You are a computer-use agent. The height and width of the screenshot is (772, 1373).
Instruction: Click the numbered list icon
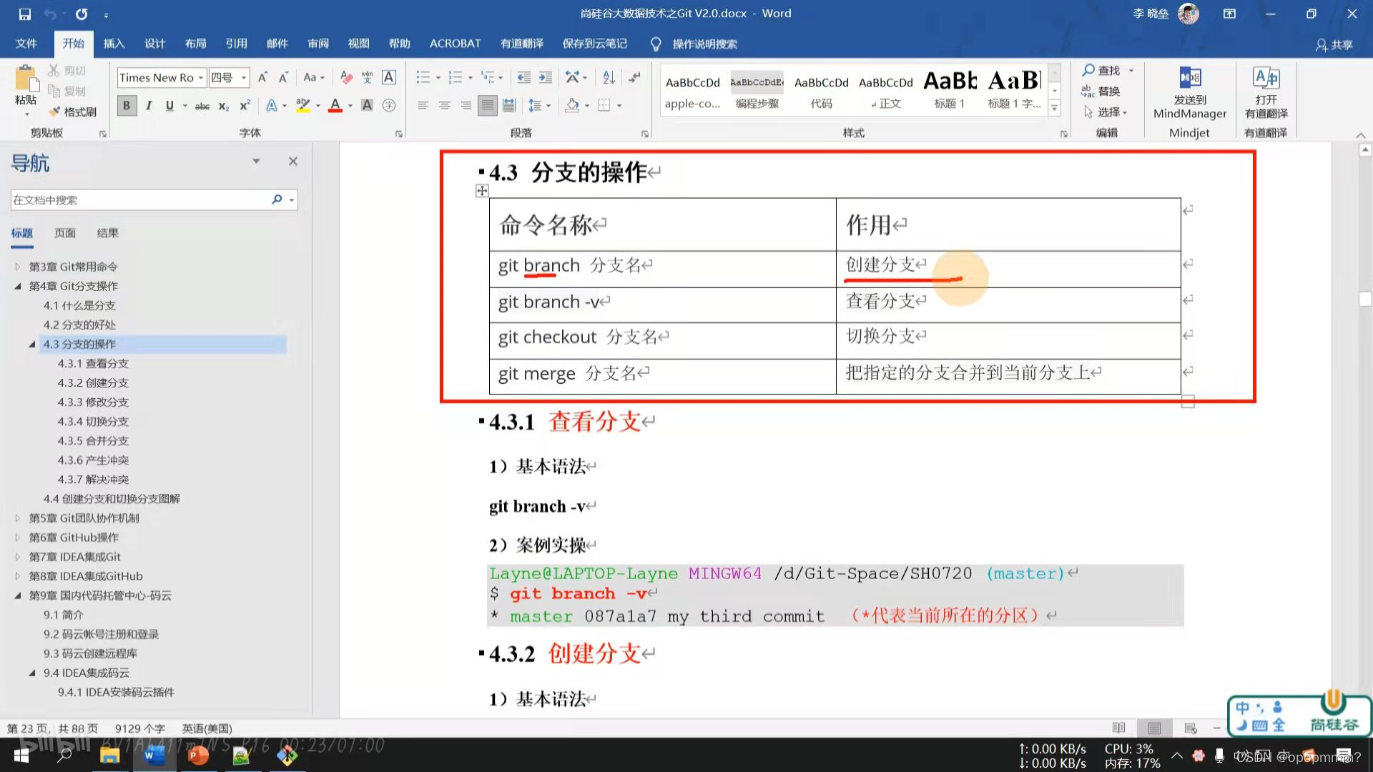coord(455,77)
